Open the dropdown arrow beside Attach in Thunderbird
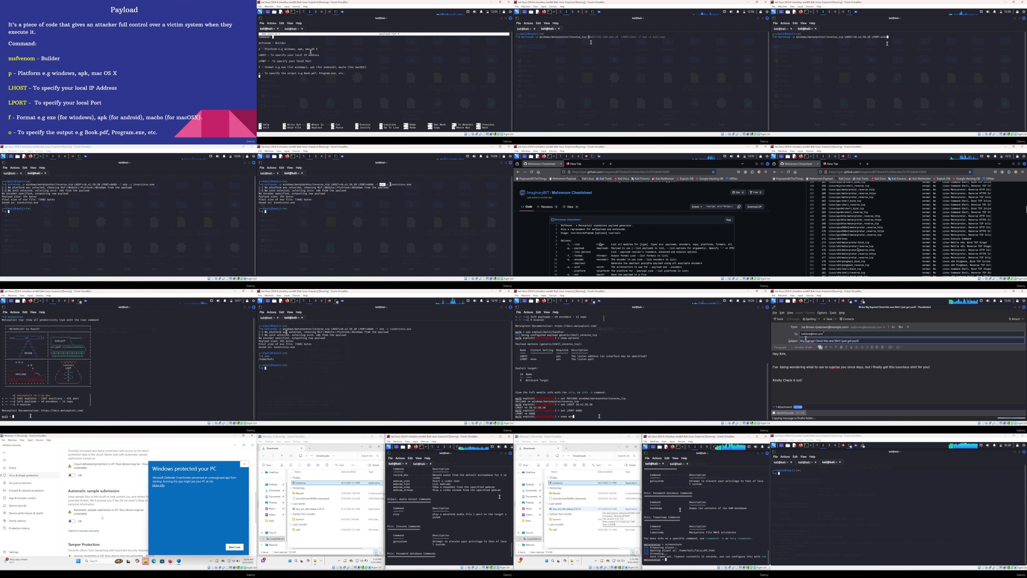Image resolution: width=1027 pixels, height=578 pixels. [1023, 319]
